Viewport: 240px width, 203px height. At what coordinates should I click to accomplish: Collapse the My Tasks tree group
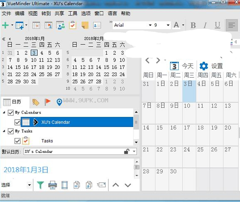4,131
